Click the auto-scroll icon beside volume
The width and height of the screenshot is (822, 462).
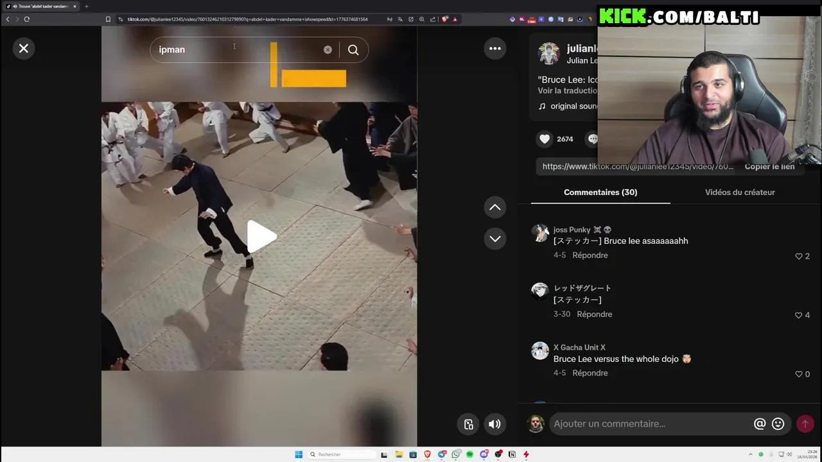click(x=468, y=424)
